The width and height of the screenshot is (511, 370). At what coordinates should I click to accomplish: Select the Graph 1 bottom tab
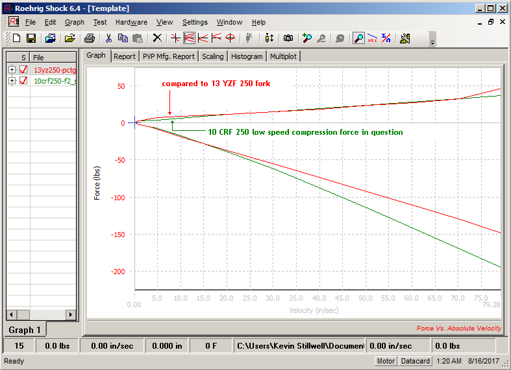tap(25, 330)
